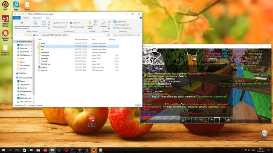Select Recycle Bin on the desktop

pos(264,134)
